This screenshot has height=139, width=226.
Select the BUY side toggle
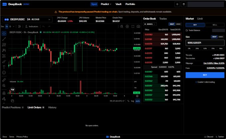coord(195,25)
